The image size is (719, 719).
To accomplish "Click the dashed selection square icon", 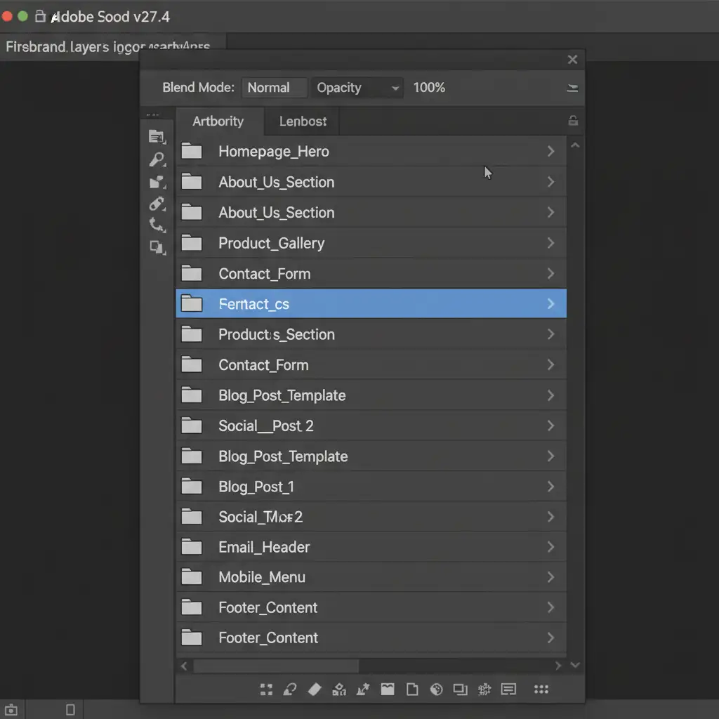I will click(x=266, y=689).
